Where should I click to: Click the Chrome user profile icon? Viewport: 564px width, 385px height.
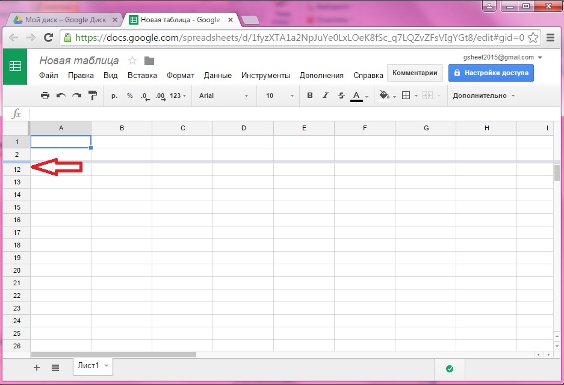(x=489, y=6)
